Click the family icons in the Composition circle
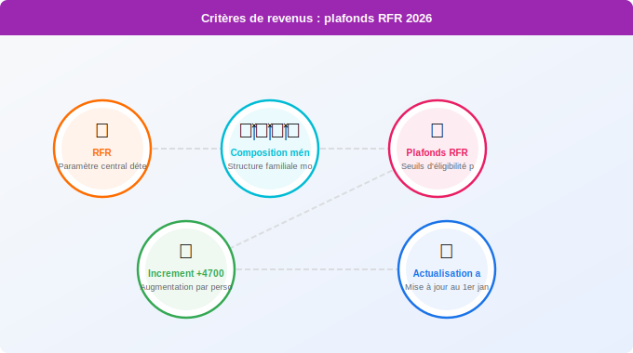 pos(270,131)
